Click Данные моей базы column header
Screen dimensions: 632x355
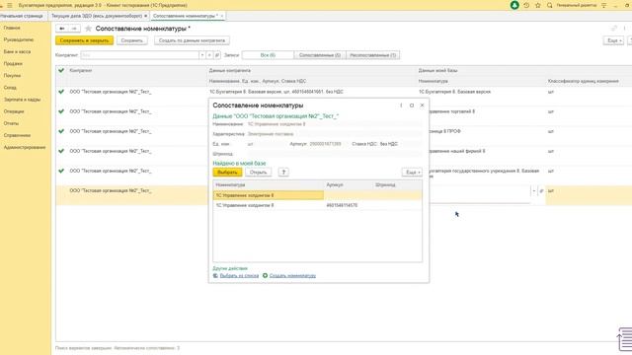(x=437, y=70)
